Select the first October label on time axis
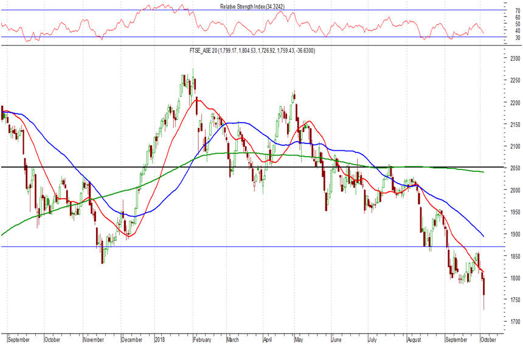The height and width of the screenshot is (344, 523). click(x=52, y=340)
